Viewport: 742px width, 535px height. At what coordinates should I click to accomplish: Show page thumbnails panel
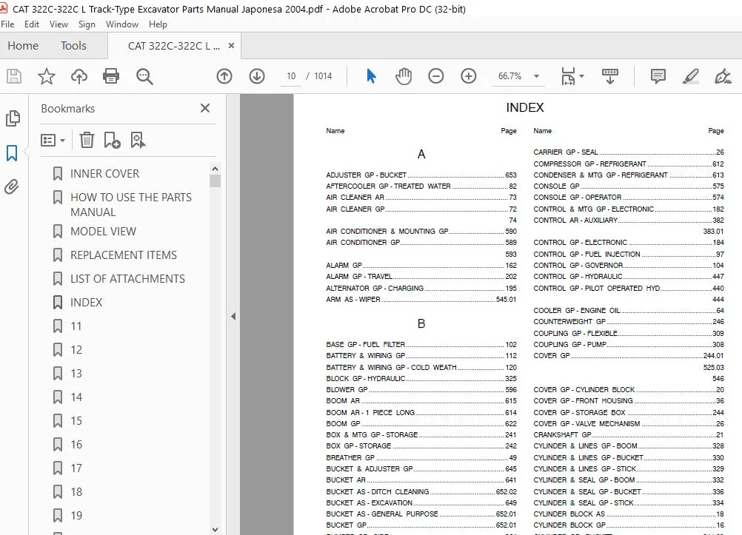[13, 118]
